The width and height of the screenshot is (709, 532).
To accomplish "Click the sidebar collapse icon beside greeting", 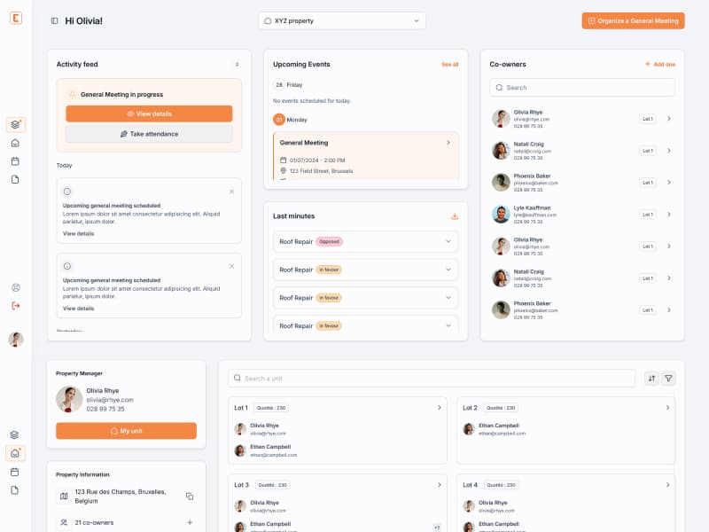I will click(x=55, y=20).
